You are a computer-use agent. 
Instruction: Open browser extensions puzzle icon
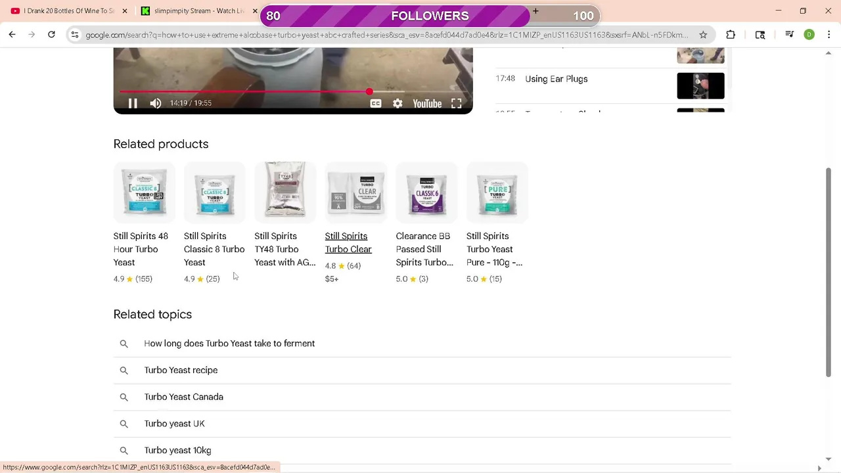coord(731,35)
